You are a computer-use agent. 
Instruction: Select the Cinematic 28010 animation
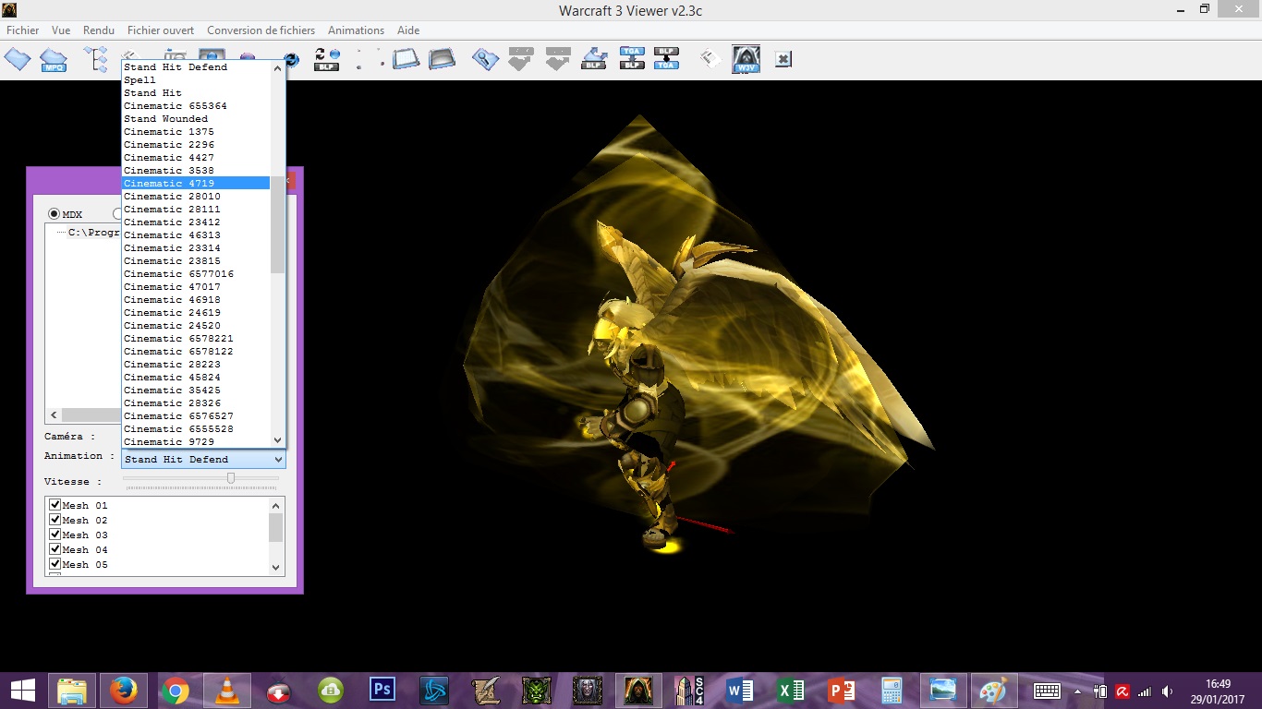tap(196, 196)
